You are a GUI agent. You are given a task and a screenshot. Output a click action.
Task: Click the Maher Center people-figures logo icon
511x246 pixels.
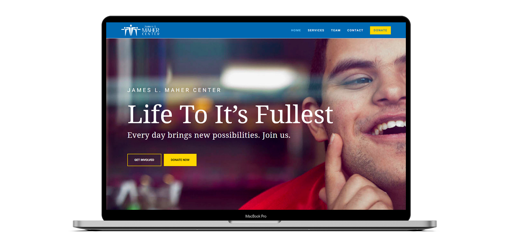(x=131, y=30)
